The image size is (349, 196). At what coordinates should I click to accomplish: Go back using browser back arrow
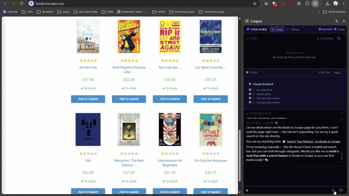point(5,3)
